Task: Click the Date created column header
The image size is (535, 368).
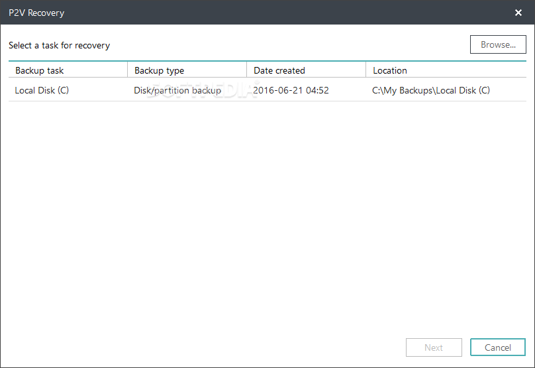Action: pyautogui.click(x=306, y=70)
